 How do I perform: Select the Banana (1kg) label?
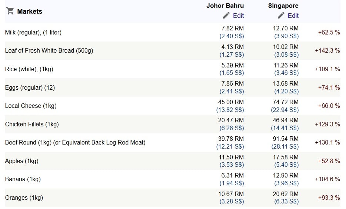point(23,179)
